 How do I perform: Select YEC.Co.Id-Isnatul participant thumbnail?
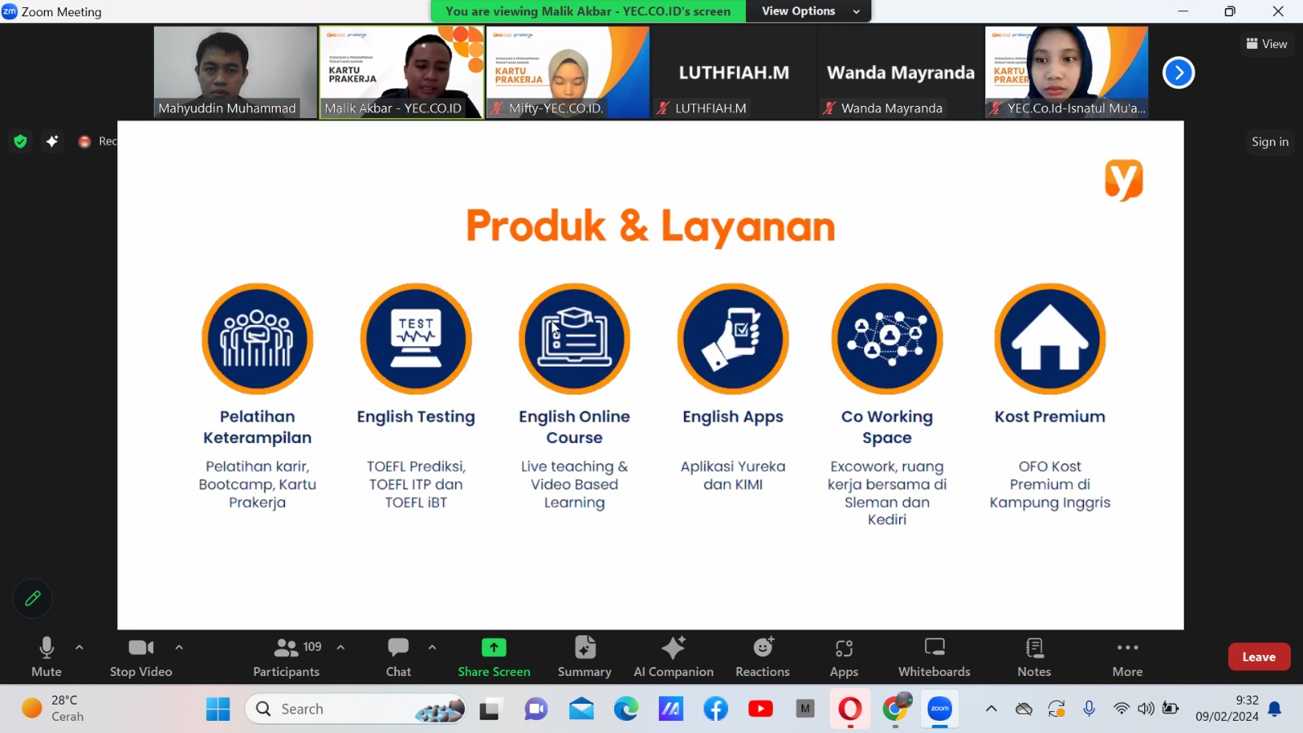coord(1066,72)
